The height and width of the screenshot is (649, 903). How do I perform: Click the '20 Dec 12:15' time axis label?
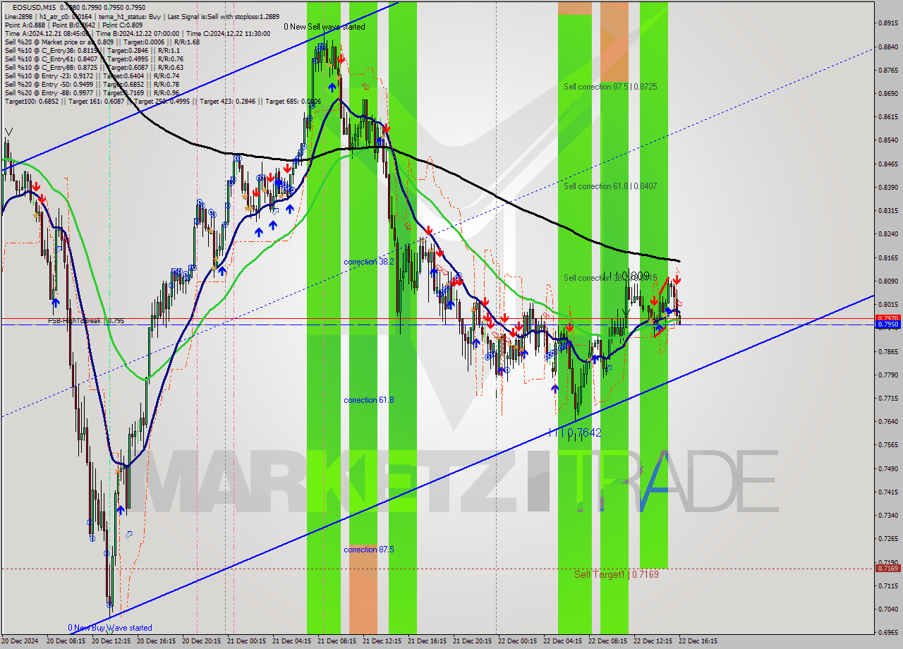(x=112, y=642)
